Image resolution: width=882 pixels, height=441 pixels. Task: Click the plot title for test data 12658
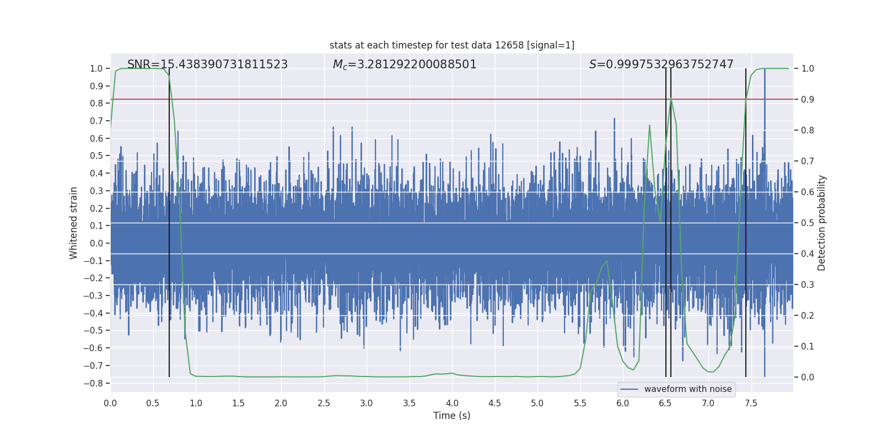click(451, 45)
